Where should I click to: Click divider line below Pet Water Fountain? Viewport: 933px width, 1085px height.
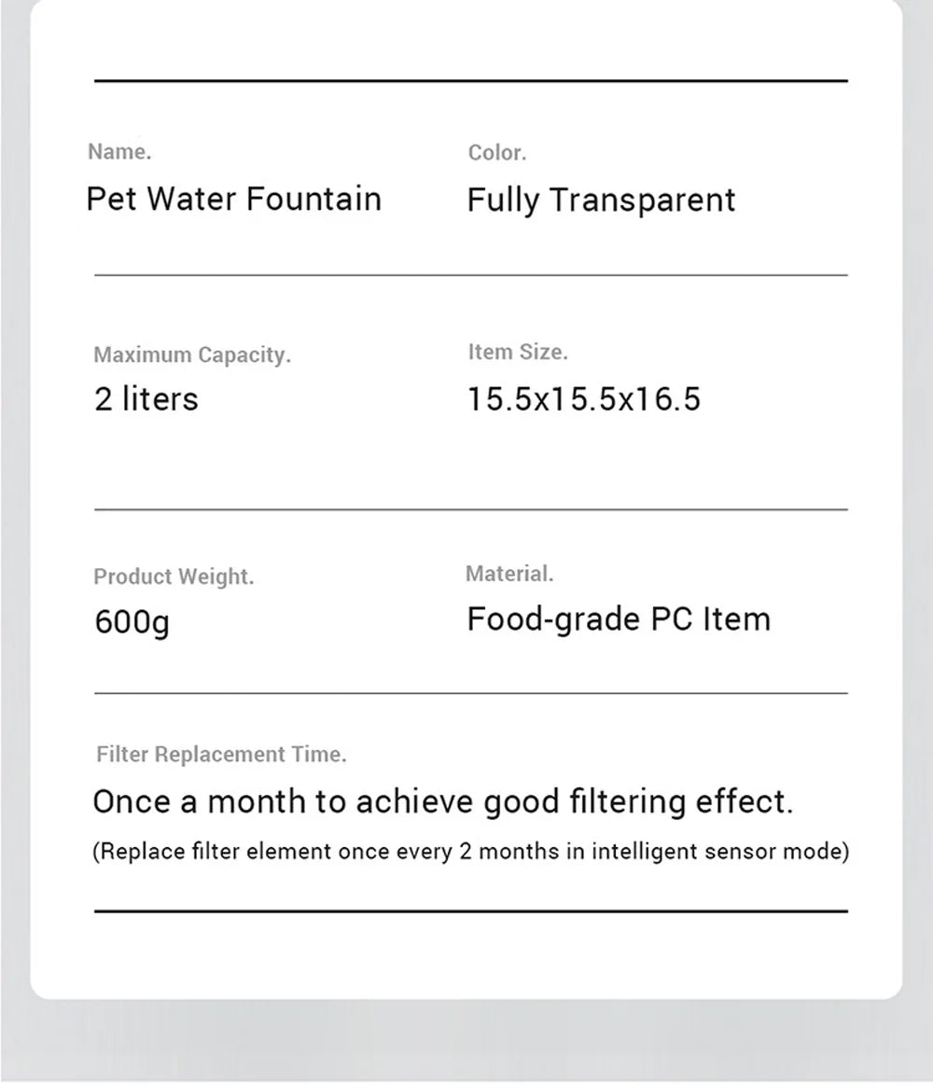470,275
